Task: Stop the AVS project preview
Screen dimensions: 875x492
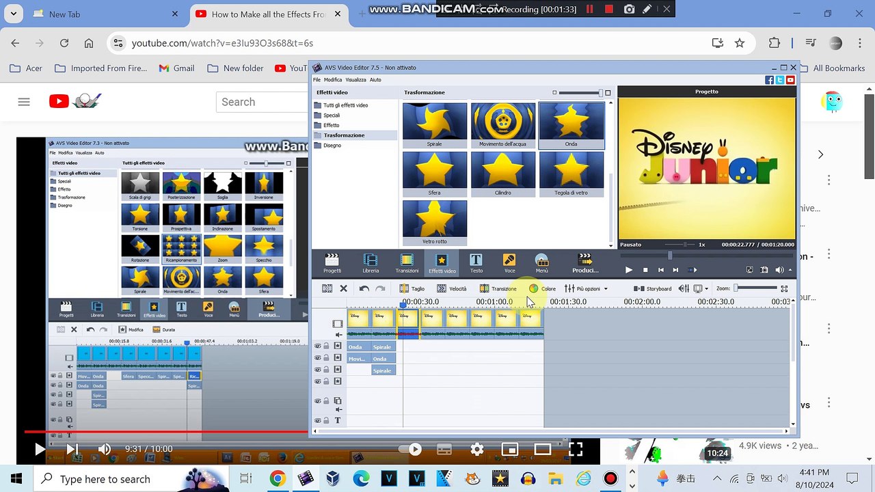Action: 645,270
